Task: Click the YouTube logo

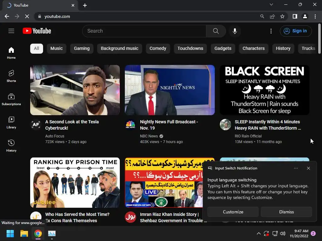Action: (x=37, y=31)
